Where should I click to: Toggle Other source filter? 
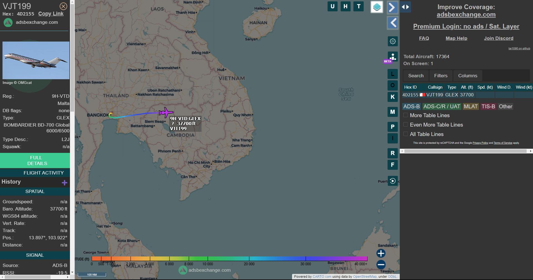tap(505, 107)
